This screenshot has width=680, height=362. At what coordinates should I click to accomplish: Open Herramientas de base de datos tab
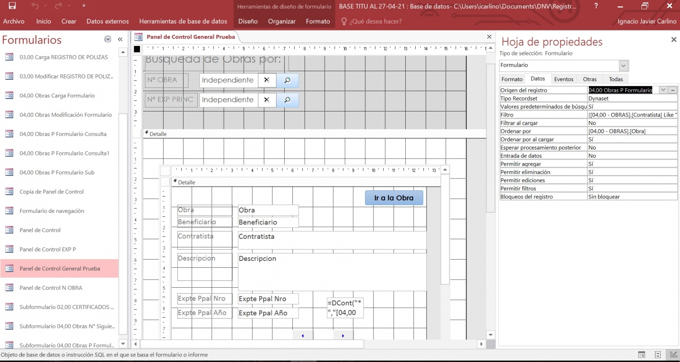tap(183, 21)
